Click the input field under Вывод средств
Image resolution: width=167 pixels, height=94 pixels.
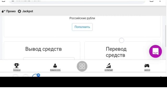click(x=49, y=58)
